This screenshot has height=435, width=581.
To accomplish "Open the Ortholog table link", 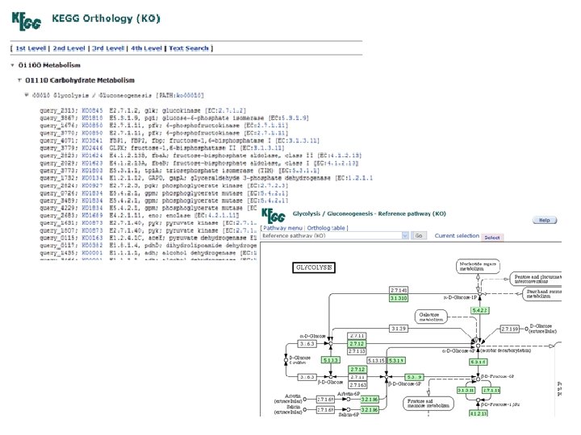I will pyautogui.click(x=326, y=228).
